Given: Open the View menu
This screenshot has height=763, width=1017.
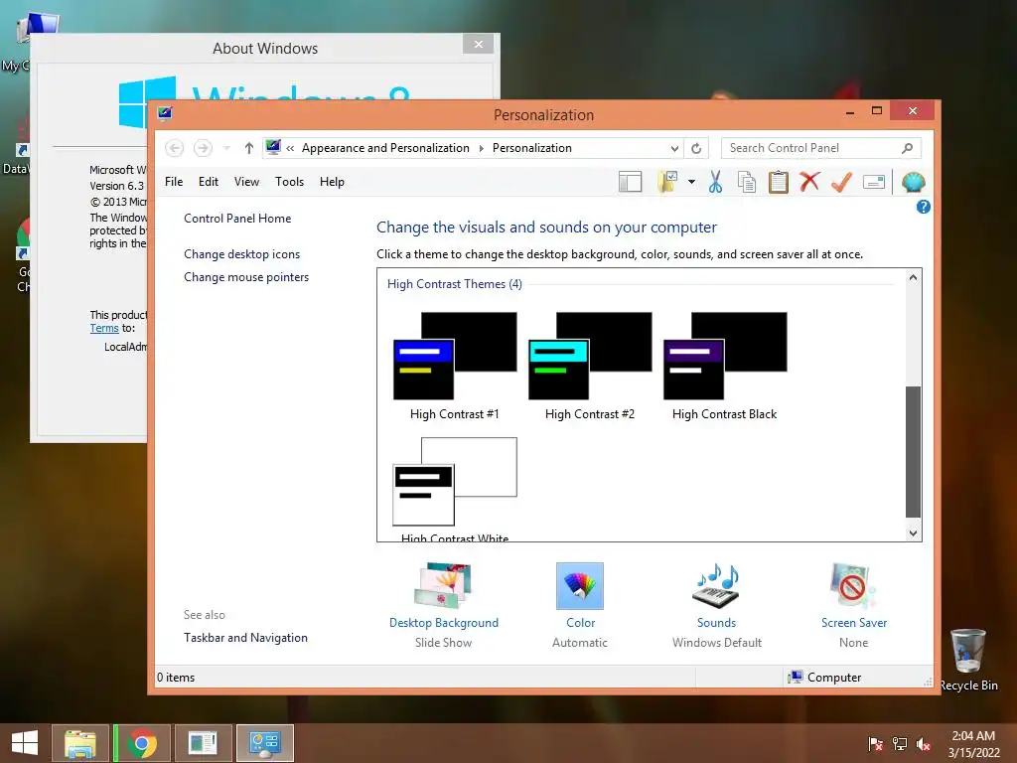Looking at the screenshot, I should [246, 182].
